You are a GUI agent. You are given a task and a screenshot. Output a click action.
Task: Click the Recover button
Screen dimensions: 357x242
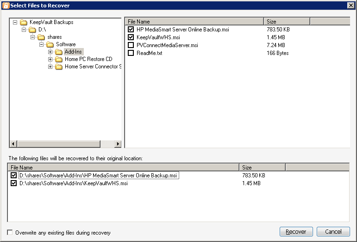tap(296, 231)
